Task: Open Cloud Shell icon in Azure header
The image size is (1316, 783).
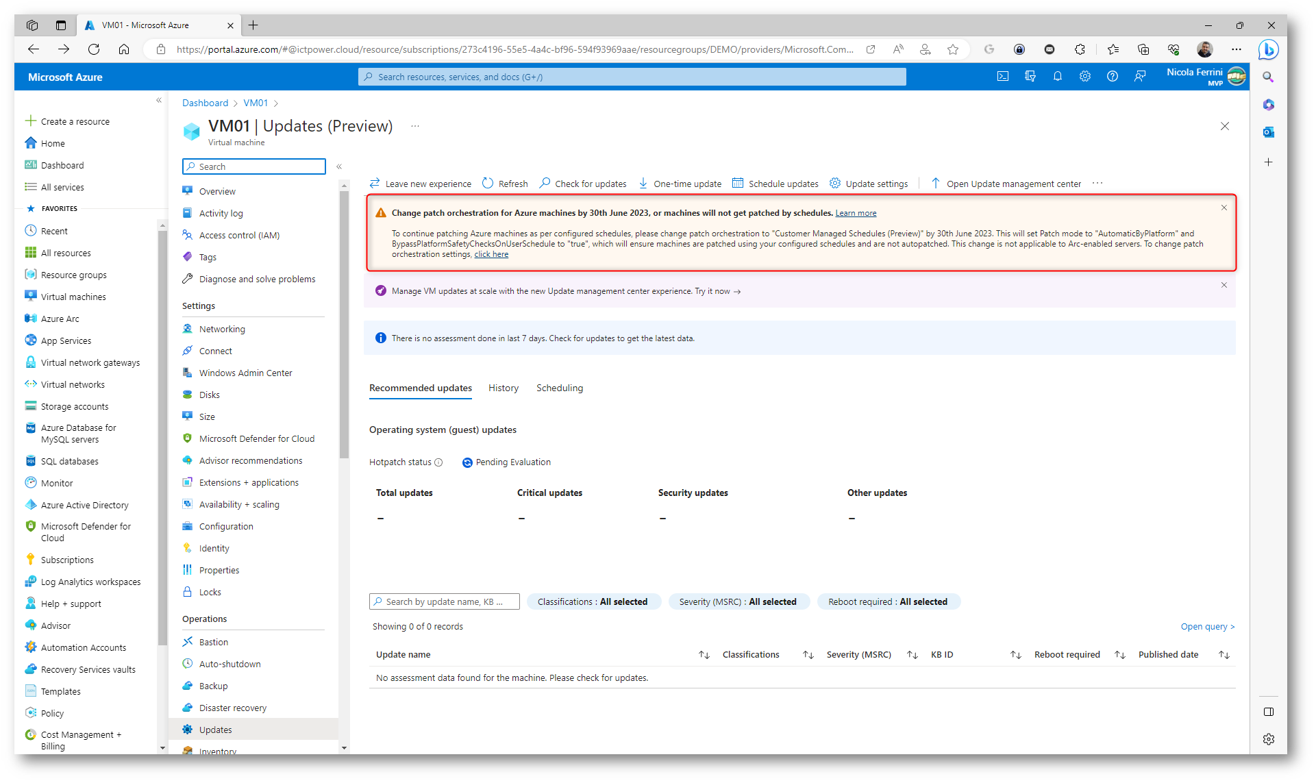Action: tap(1003, 77)
